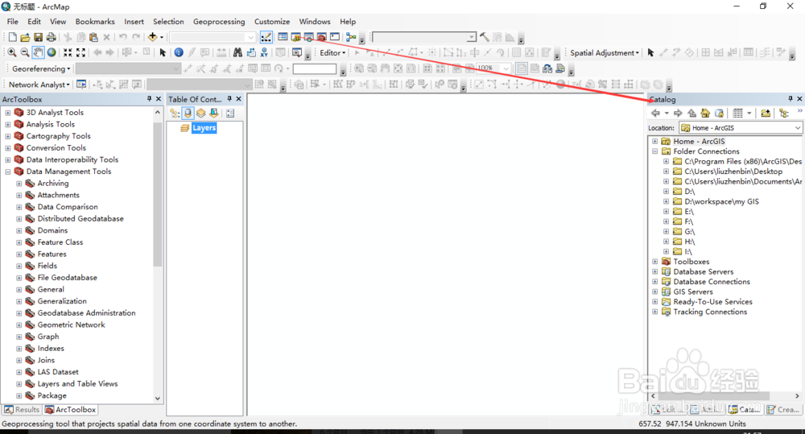Pin the Catalog panel
The height and width of the screenshot is (434, 805).
tap(791, 98)
